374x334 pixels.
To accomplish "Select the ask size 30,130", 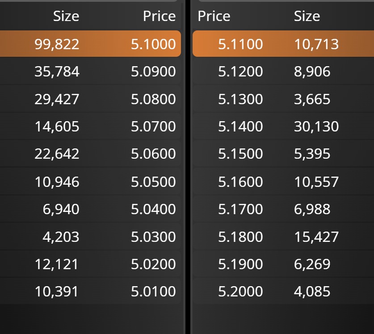I will 316,127.
